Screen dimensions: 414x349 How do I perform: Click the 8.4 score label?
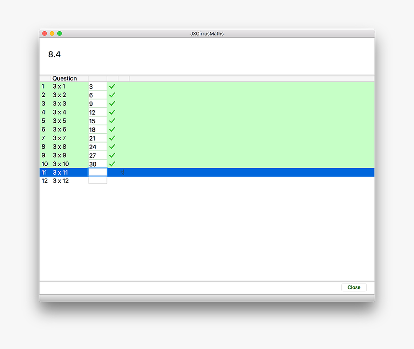(54, 54)
